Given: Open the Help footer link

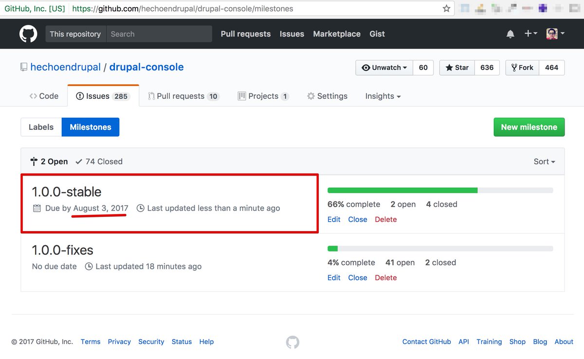Looking at the screenshot, I should coord(206,342).
